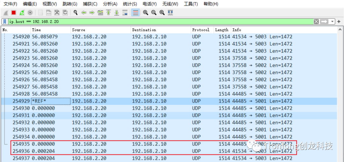Open the 捕获(C) menu
344x162 pixels.
(90, 4)
